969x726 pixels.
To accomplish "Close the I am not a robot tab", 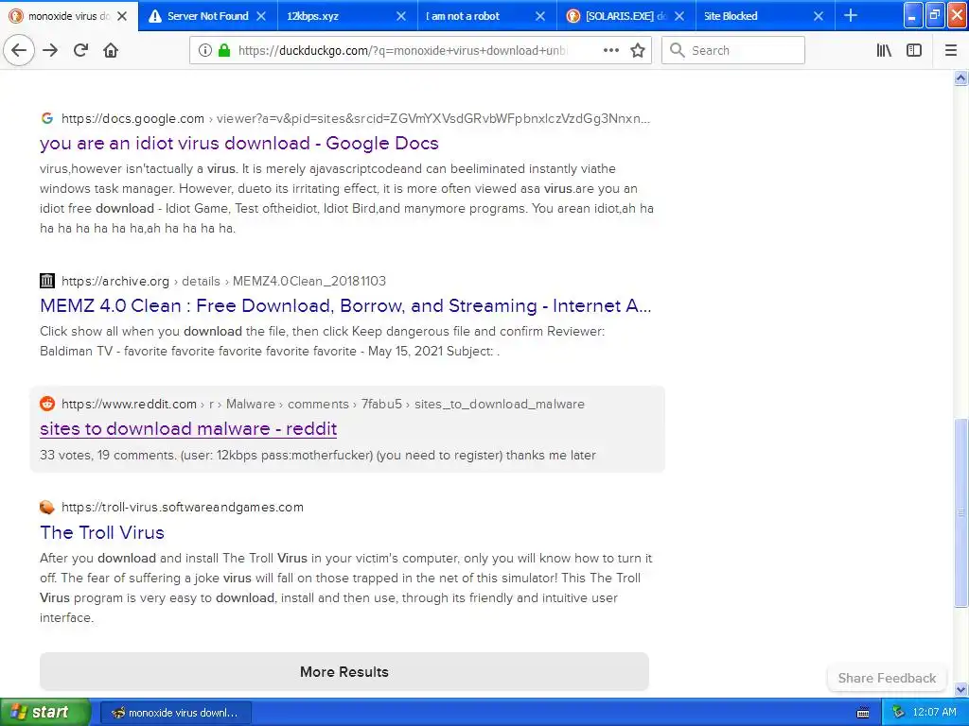I will point(540,16).
